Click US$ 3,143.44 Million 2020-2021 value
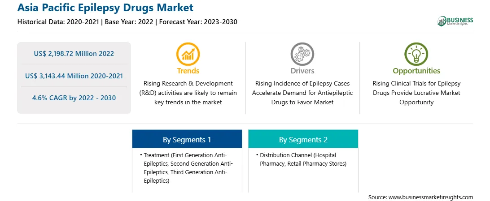The width and height of the screenshot is (490, 201). click(x=74, y=76)
